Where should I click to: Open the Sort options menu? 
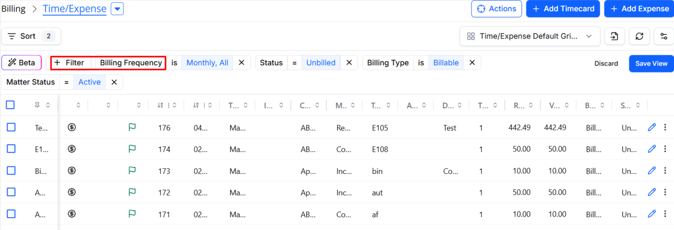(31, 36)
